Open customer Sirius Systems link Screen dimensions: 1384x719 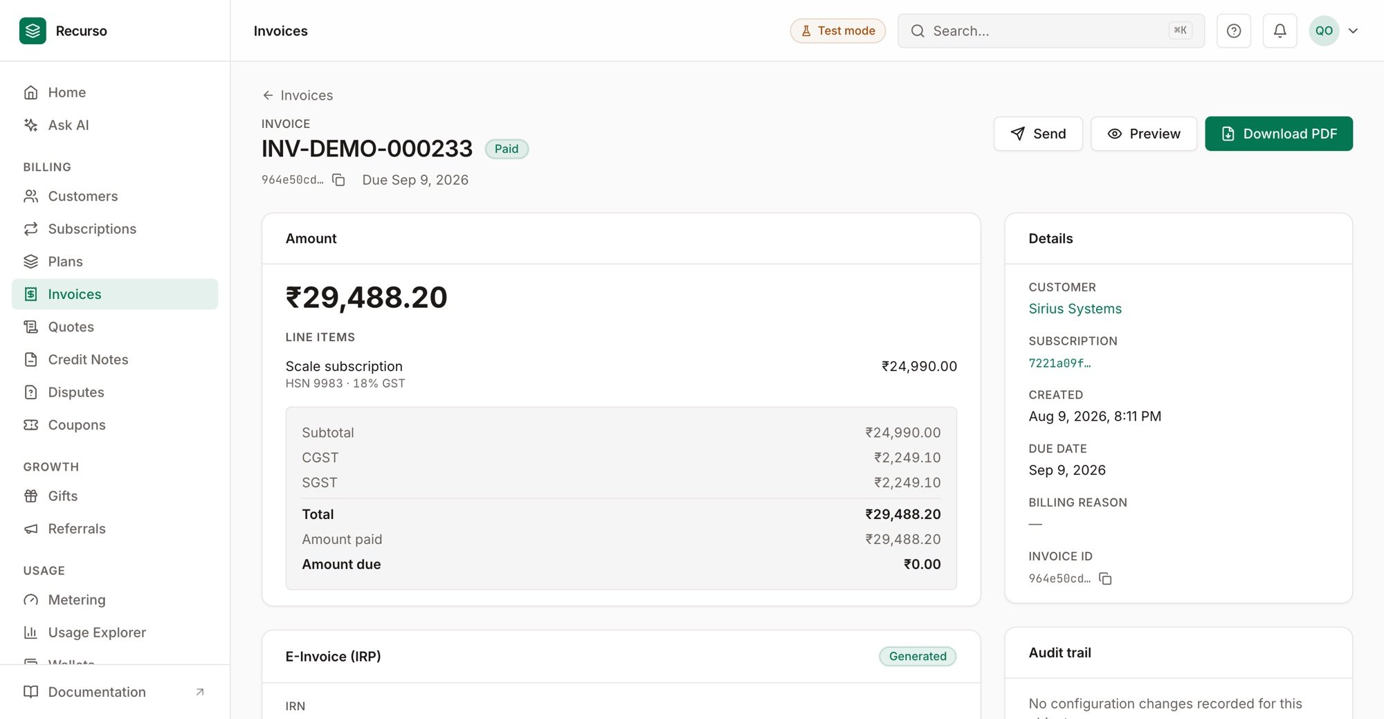pos(1075,309)
